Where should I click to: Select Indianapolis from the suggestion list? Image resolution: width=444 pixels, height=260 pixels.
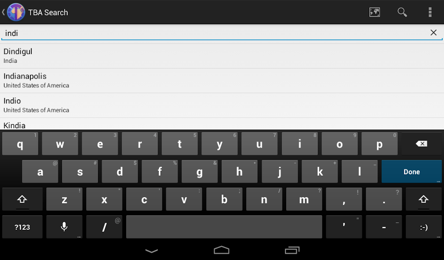[222, 81]
